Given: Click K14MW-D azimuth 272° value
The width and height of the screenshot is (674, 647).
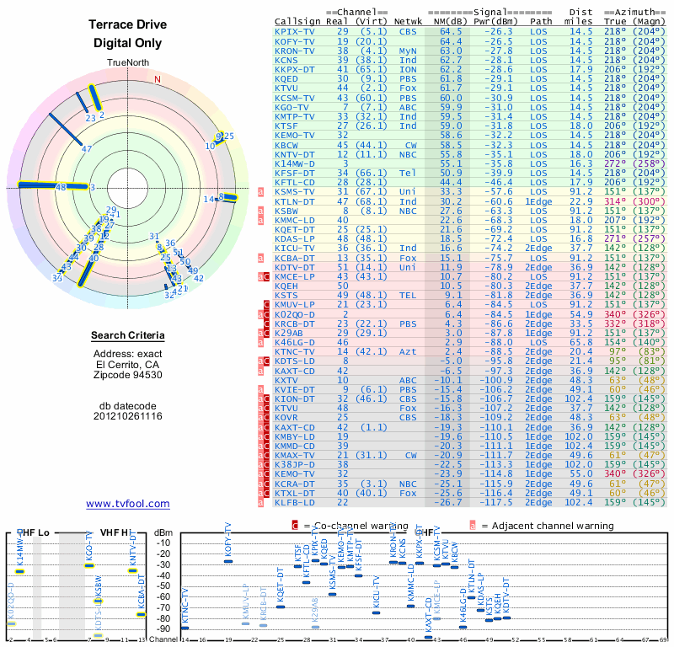Looking at the screenshot, I should point(615,163).
